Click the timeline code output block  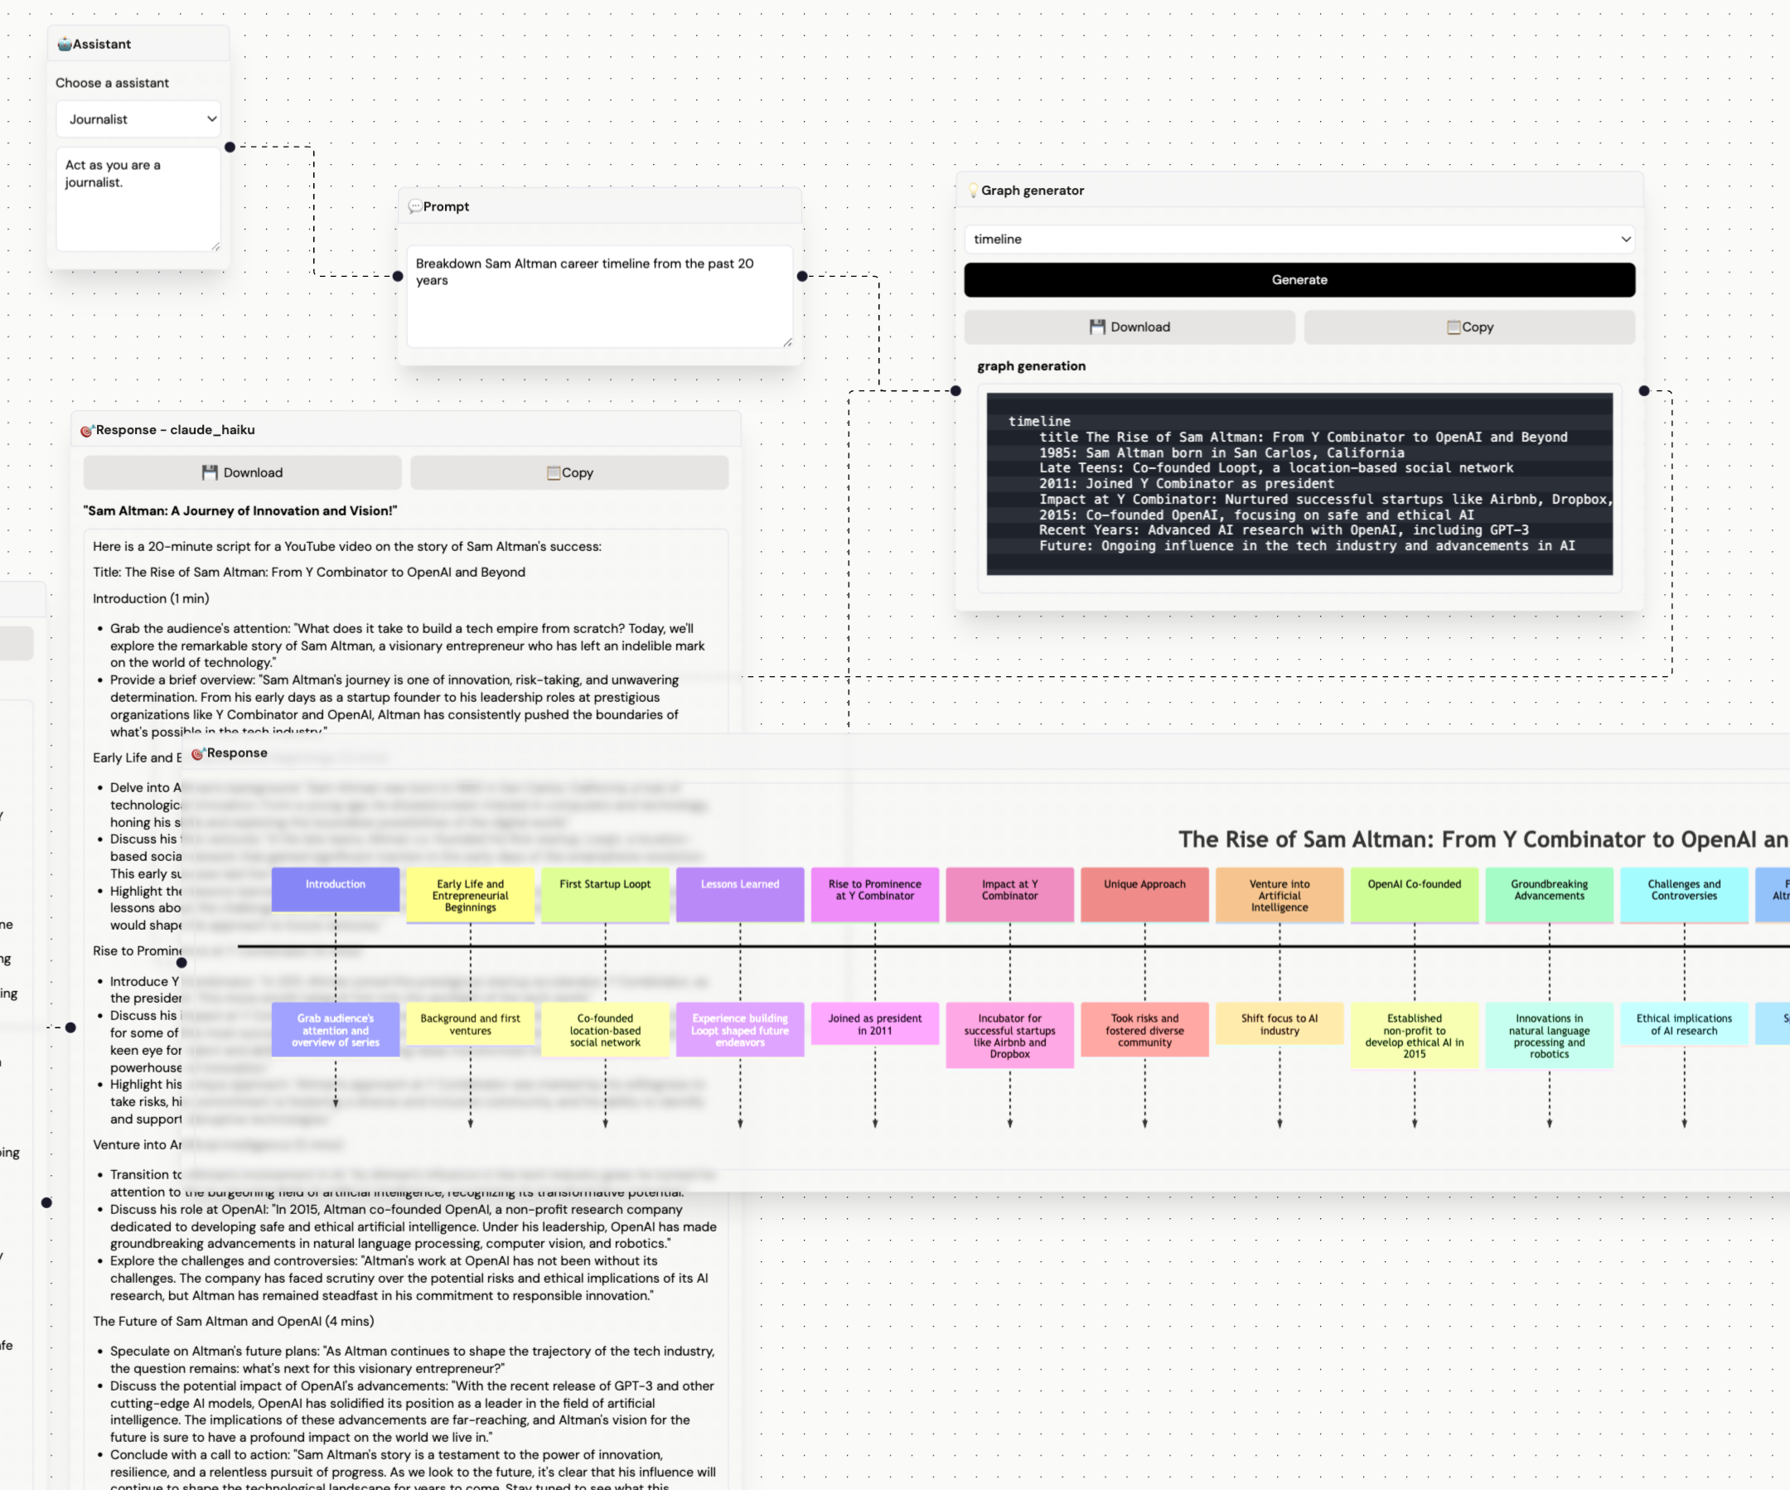(x=1299, y=484)
